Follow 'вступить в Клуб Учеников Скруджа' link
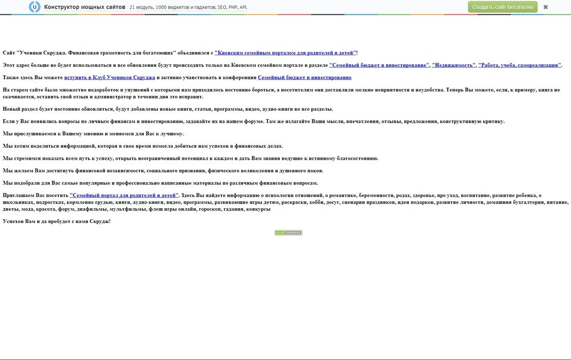The height and width of the screenshot is (360, 571). tap(110, 78)
